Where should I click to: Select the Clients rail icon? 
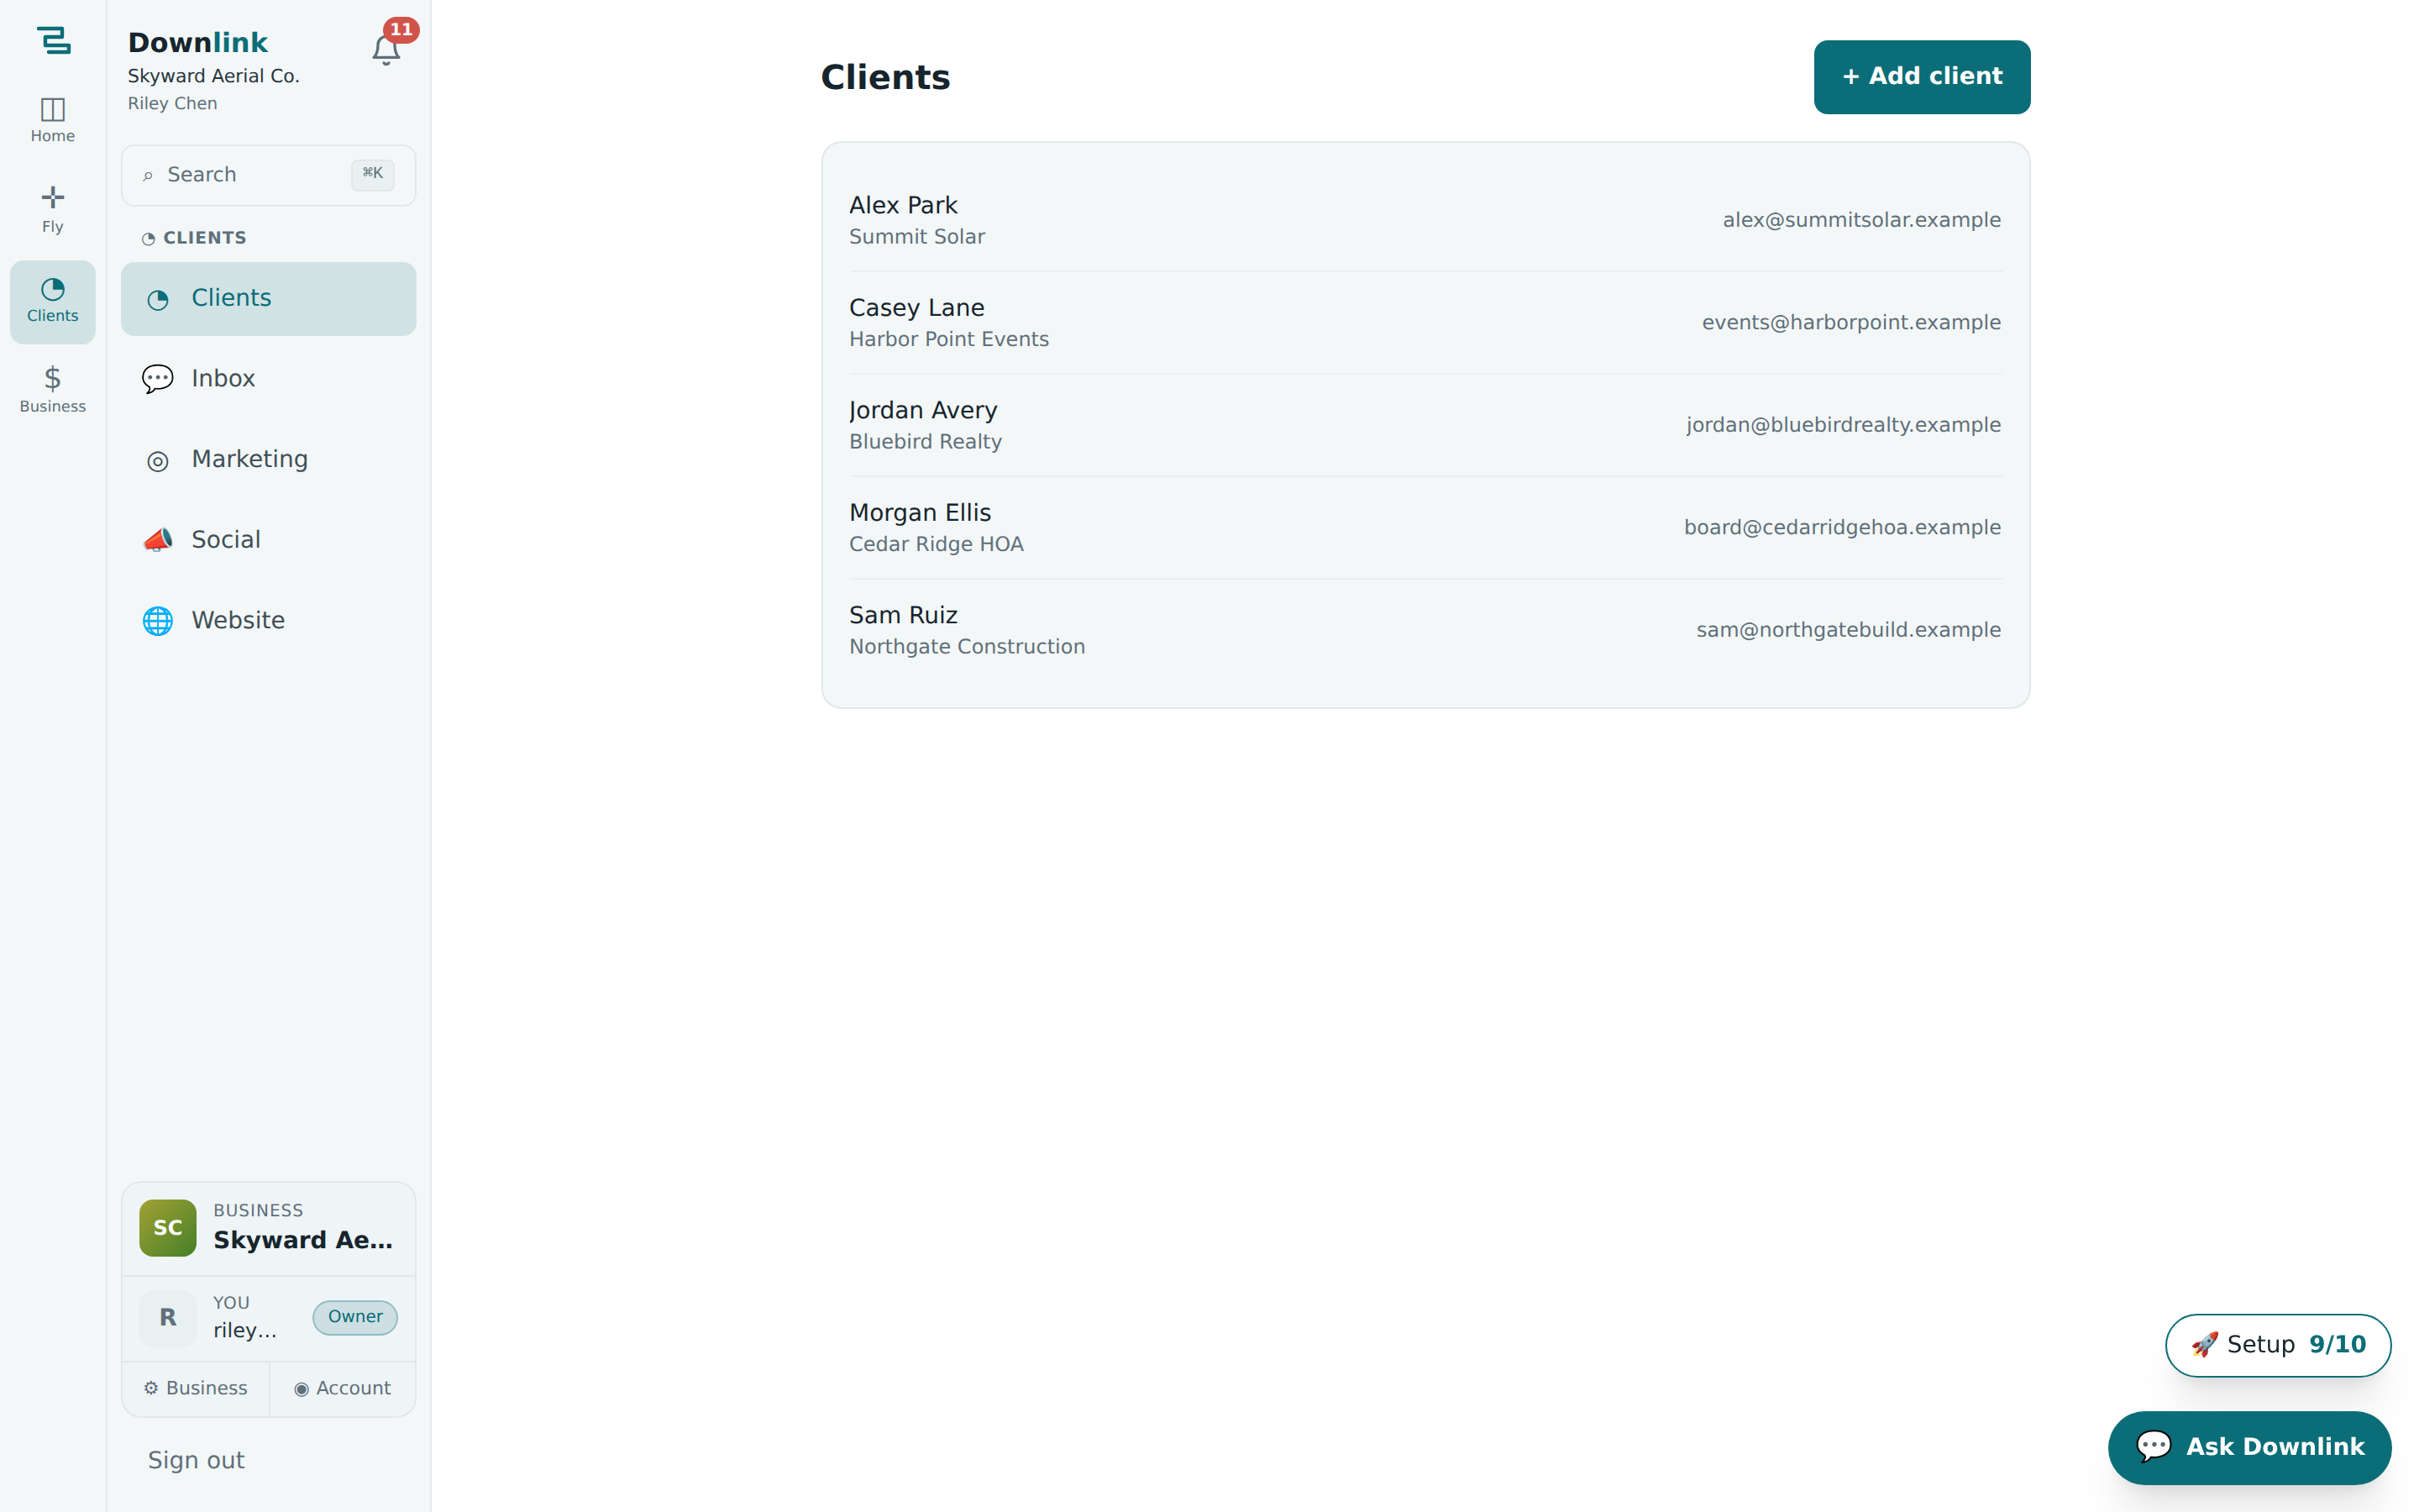[x=53, y=302]
